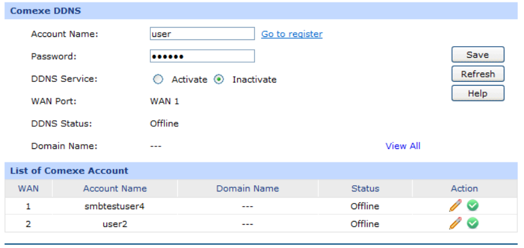
Task: Click the Account Name column header
Action: 115,188
